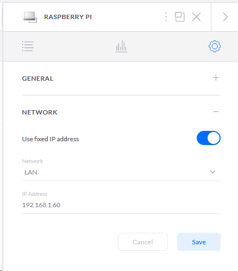Click the Save button

[199, 242]
